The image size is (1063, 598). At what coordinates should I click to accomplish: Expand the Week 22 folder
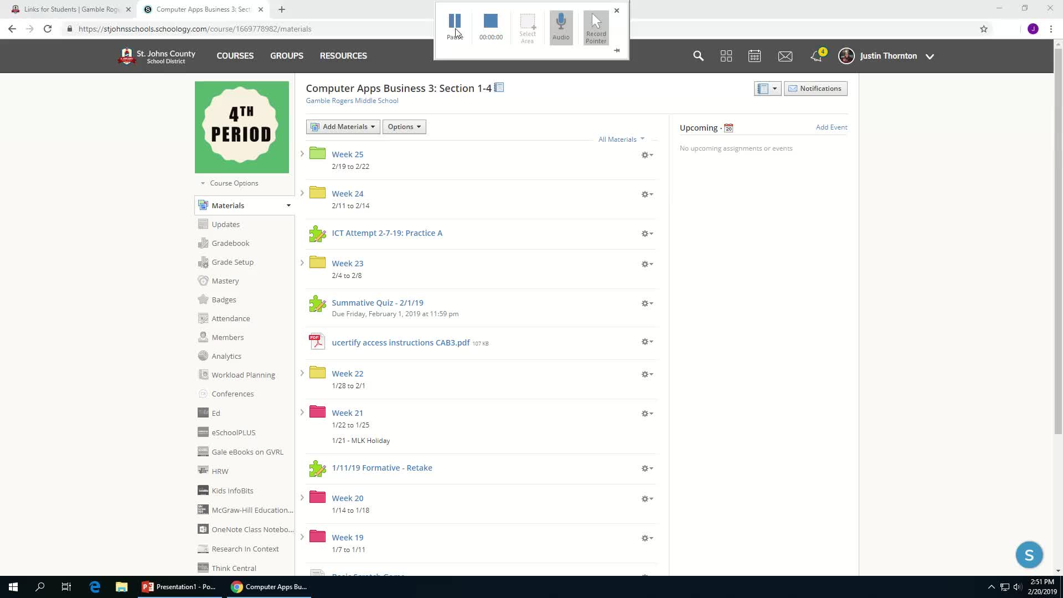(x=302, y=373)
